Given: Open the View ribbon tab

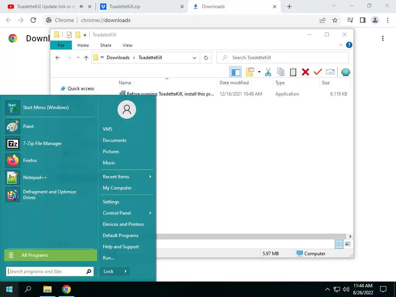Looking at the screenshot, I should point(127,45).
